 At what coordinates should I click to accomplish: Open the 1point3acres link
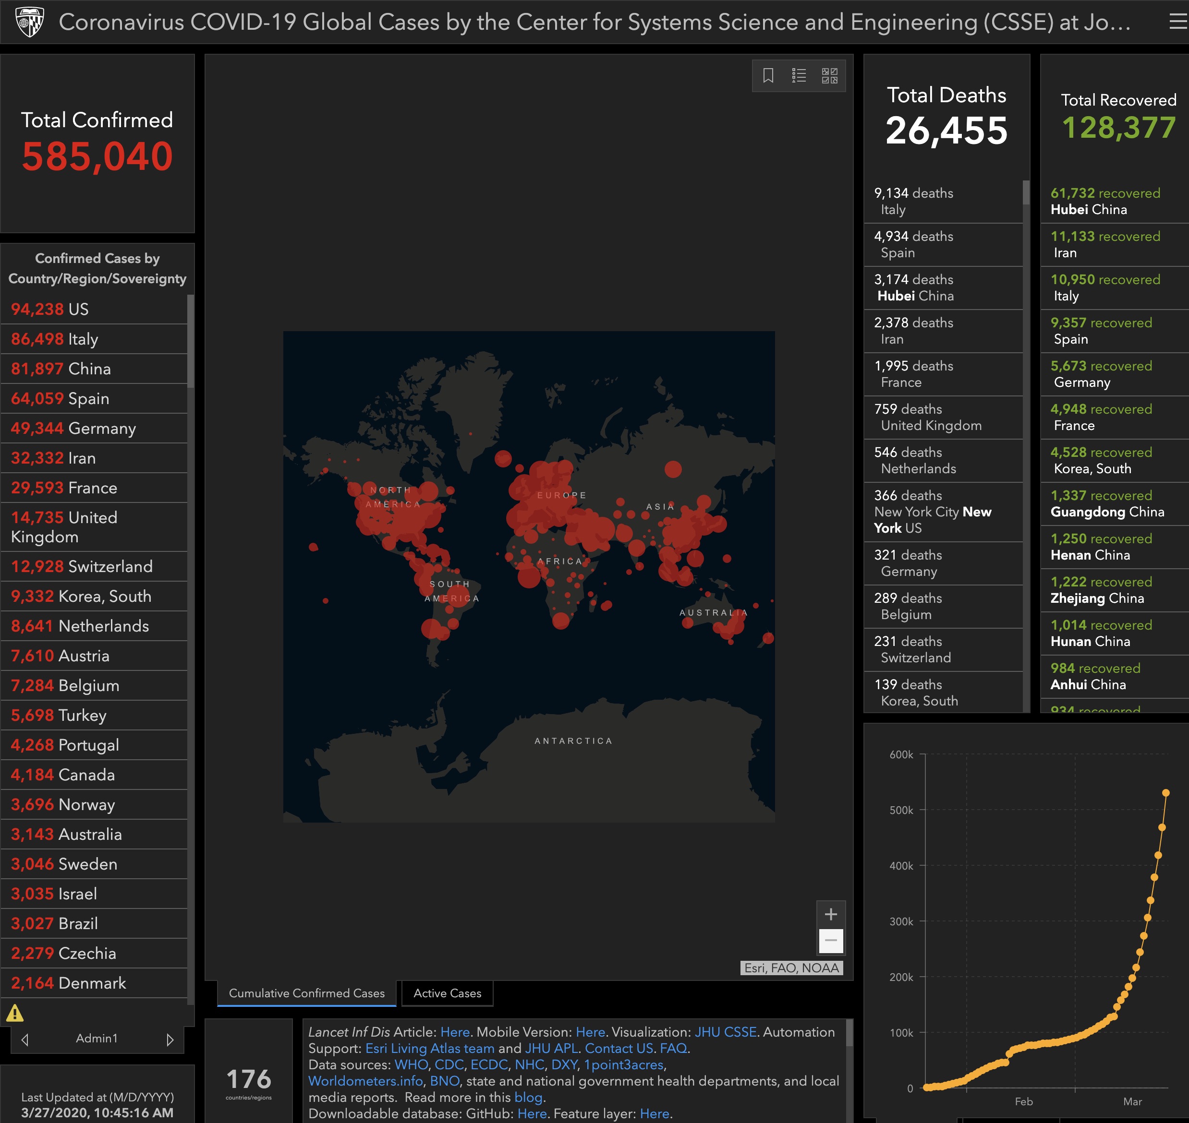[623, 1065]
